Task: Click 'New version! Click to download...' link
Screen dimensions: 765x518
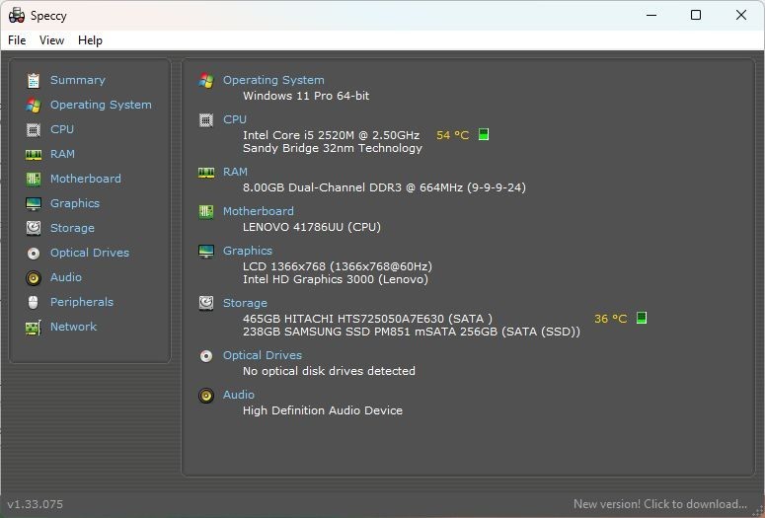Action: 660,504
